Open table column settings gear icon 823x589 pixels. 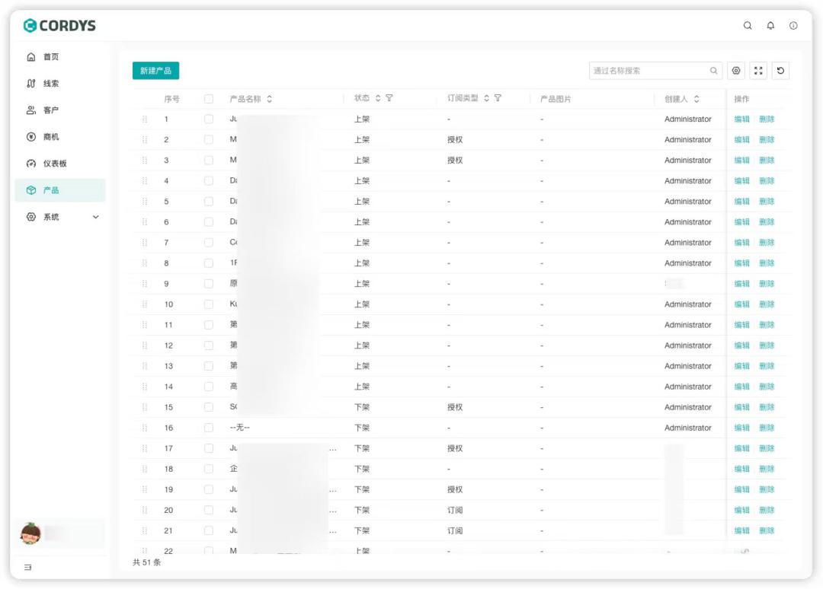pos(736,71)
